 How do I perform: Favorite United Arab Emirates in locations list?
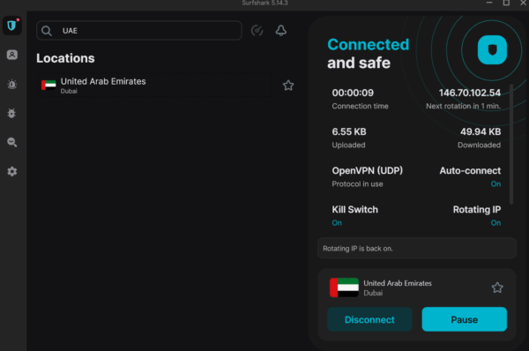(x=288, y=86)
